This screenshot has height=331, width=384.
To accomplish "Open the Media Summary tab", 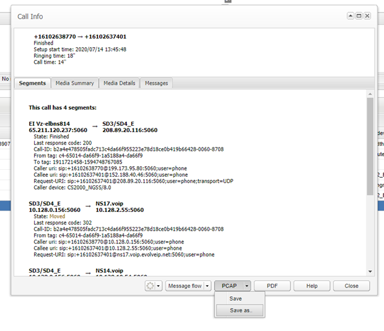I will pyautogui.click(x=74, y=83).
